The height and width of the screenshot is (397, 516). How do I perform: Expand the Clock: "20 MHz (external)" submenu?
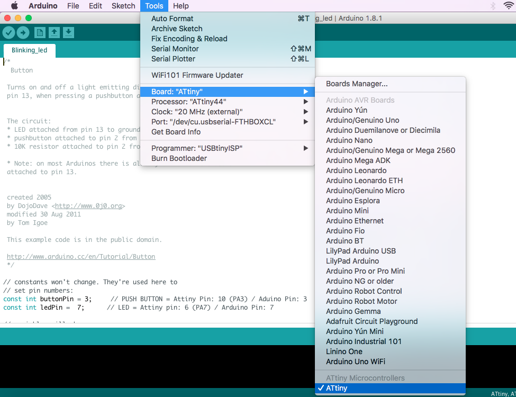[228, 112]
